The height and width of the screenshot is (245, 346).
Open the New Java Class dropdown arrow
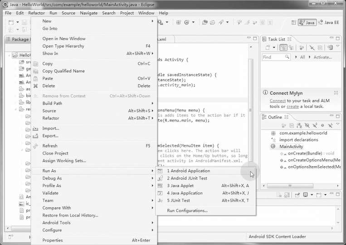point(193,22)
